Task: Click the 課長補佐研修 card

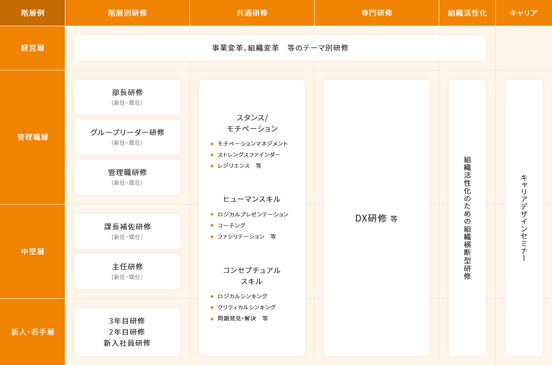Action: pyautogui.click(x=127, y=231)
